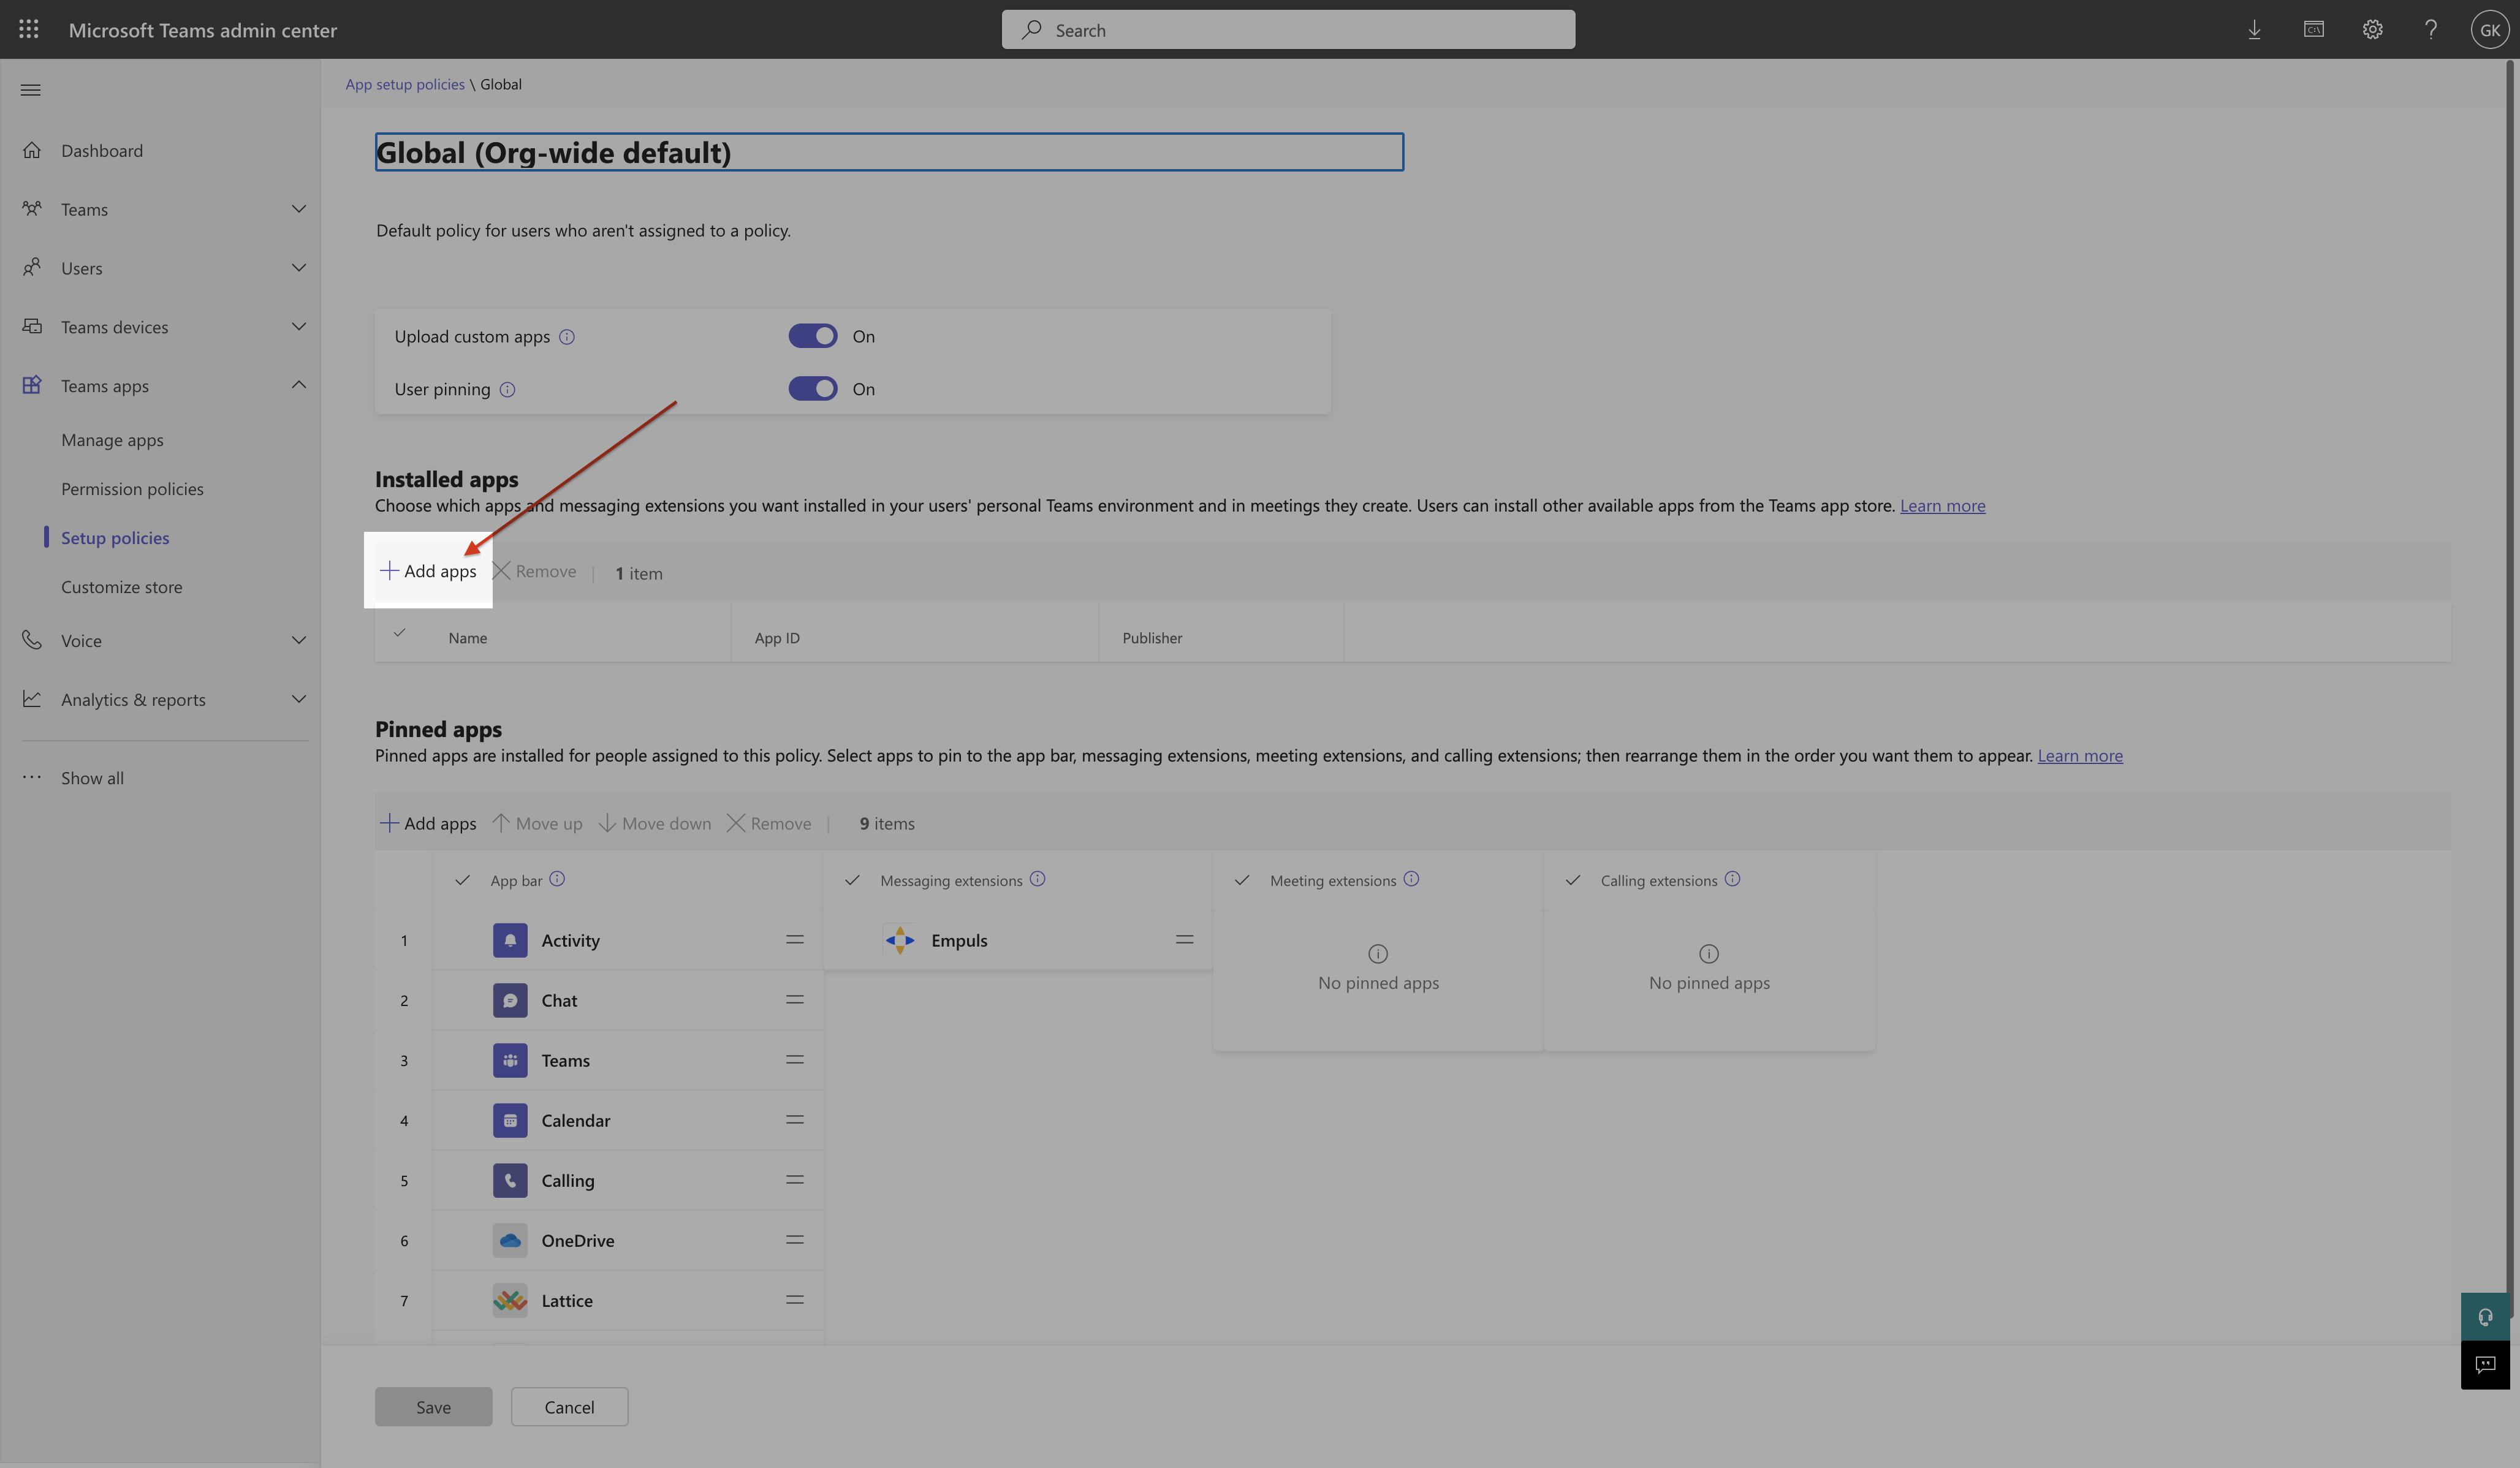This screenshot has height=1468, width=2520.
Task: Open Manage apps in the sidebar
Action: tap(112, 440)
